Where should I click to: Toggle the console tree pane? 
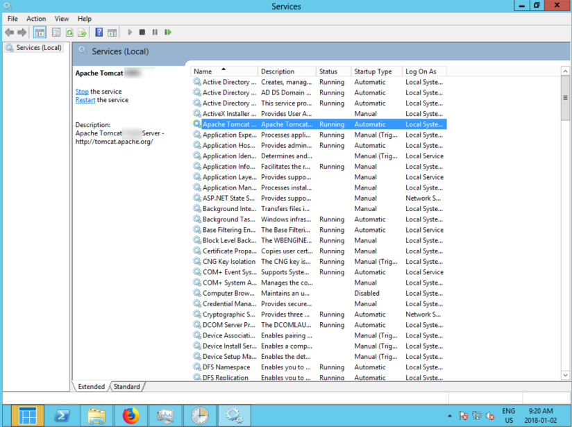click(40, 32)
